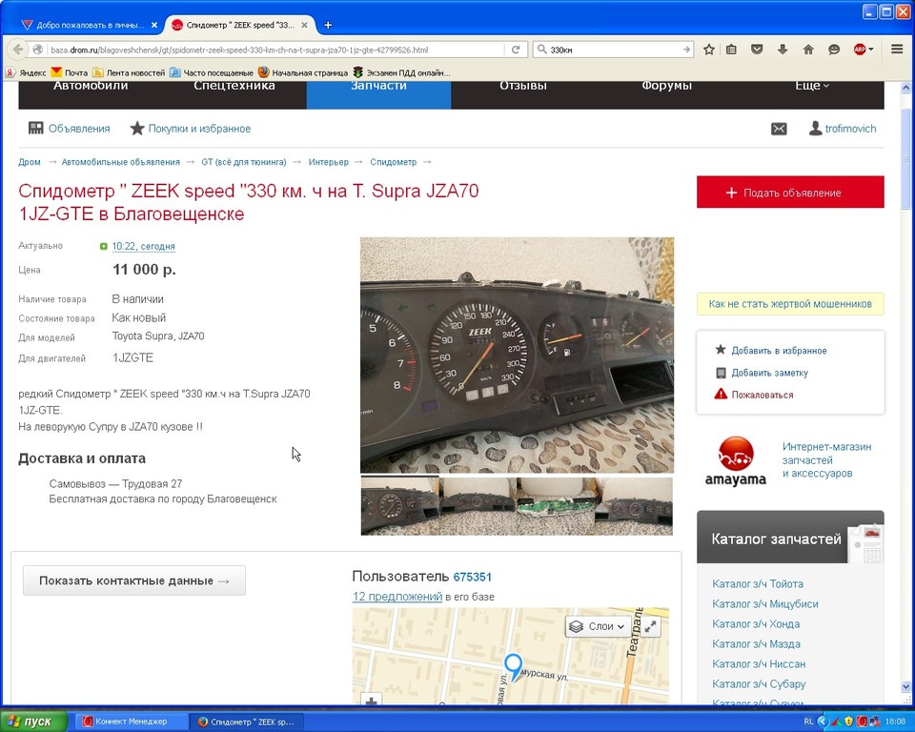Open '12 предложений' seller listings
Screen dimensions: 915x732
pyautogui.click(x=397, y=597)
